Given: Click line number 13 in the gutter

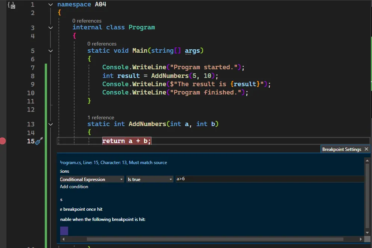Looking at the screenshot, I should 31,124.
